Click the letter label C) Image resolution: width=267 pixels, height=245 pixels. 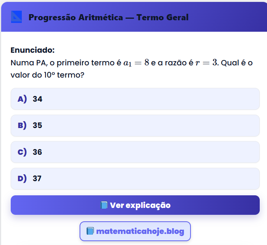click(x=22, y=152)
